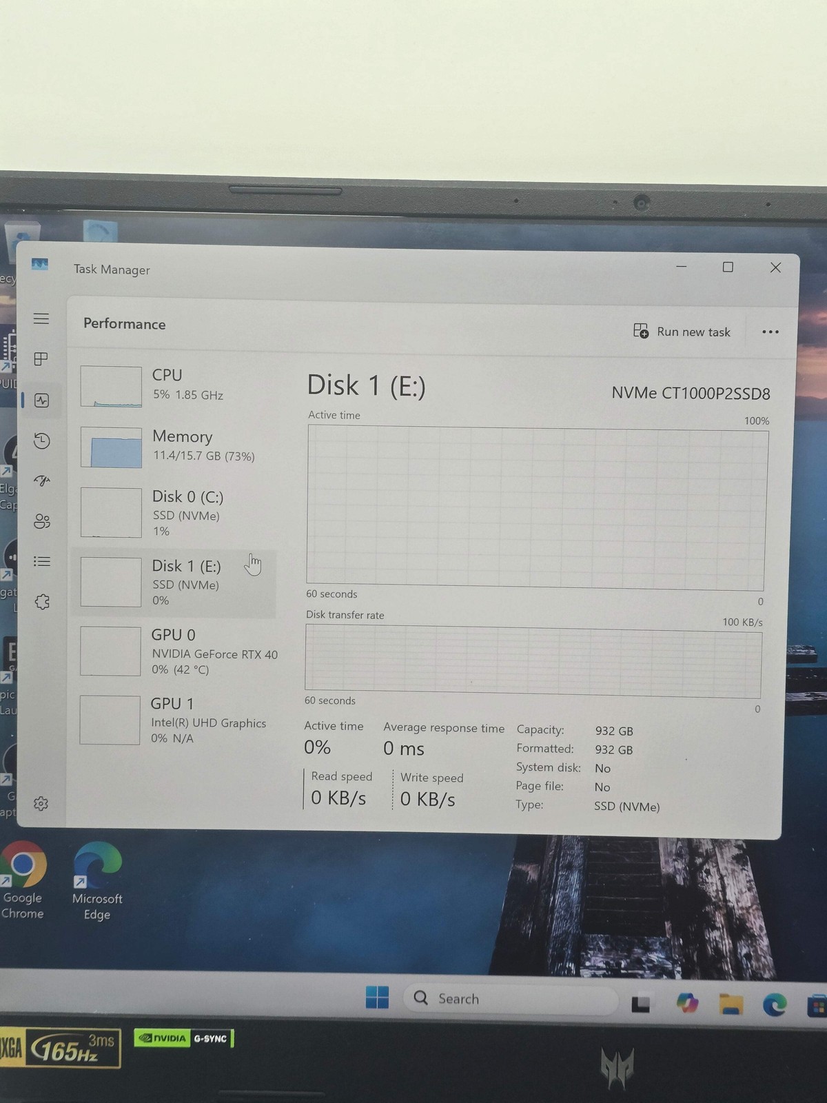Image resolution: width=827 pixels, height=1103 pixels.
Task: Open Microsoft Edge desktop shortcut
Action: tap(96, 881)
